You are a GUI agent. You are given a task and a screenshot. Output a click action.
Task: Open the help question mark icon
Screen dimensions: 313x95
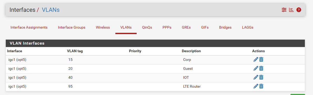(x=299, y=10)
